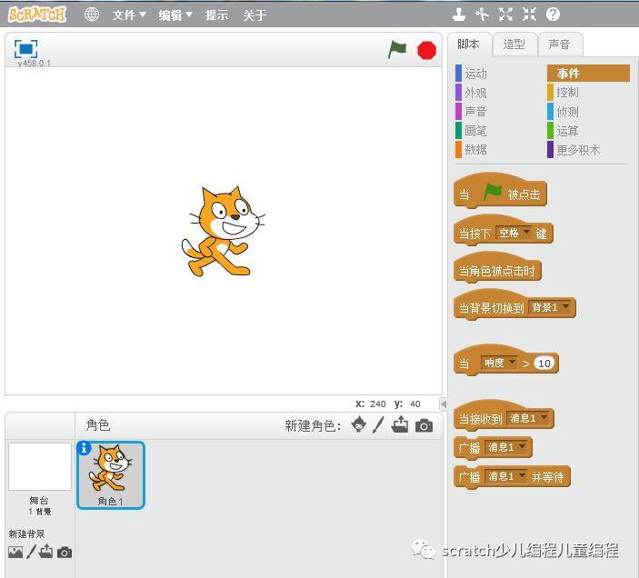Click the red stop sign
Image resolution: width=639 pixels, height=578 pixels.
(x=426, y=51)
